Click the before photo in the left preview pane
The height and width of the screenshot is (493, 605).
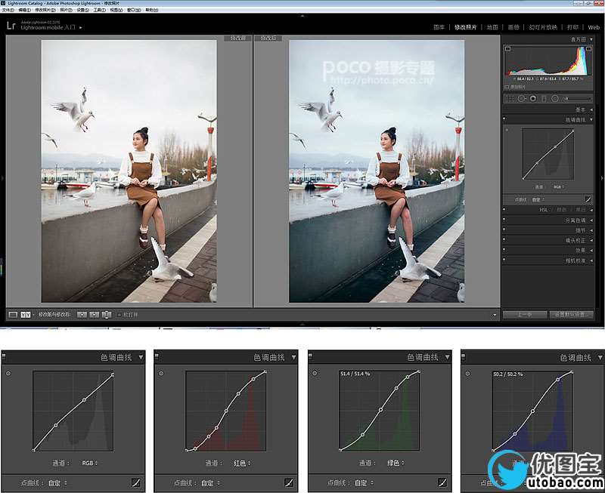129,171
